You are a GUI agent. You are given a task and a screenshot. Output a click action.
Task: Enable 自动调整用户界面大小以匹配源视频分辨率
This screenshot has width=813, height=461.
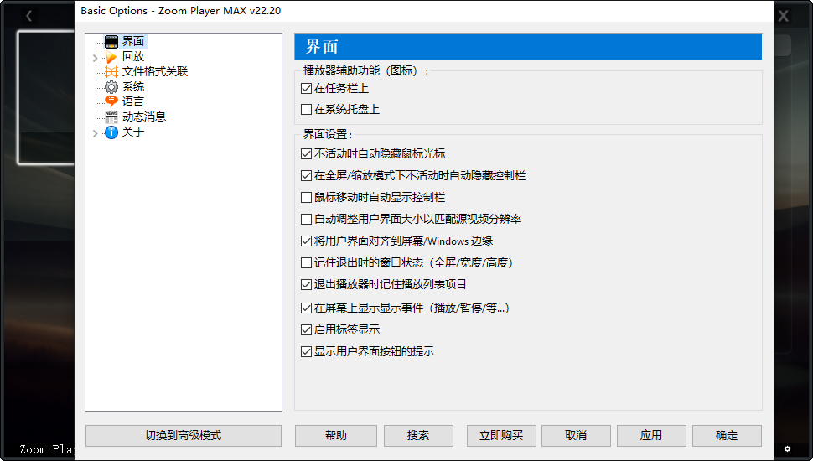pyautogui.click(x=307, y=220)
